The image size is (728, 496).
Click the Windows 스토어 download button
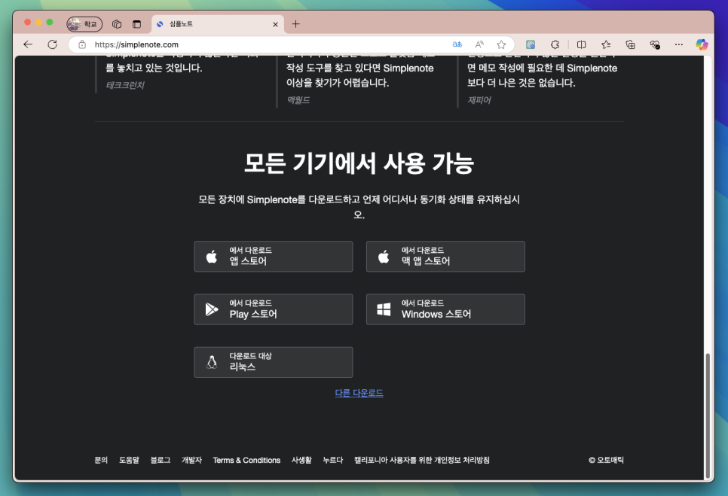click(x=445, y=309)
